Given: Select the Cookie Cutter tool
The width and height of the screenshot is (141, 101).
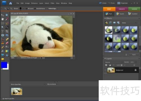Looking at the screenshot, I should (3, 35).
